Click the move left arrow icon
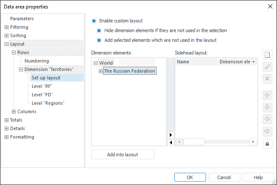The image size is (277, 185). (267, 119)
